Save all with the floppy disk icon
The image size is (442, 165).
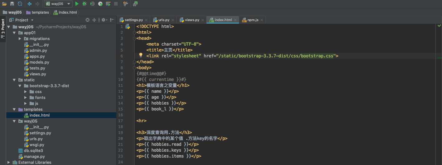(x=12, y=4)
